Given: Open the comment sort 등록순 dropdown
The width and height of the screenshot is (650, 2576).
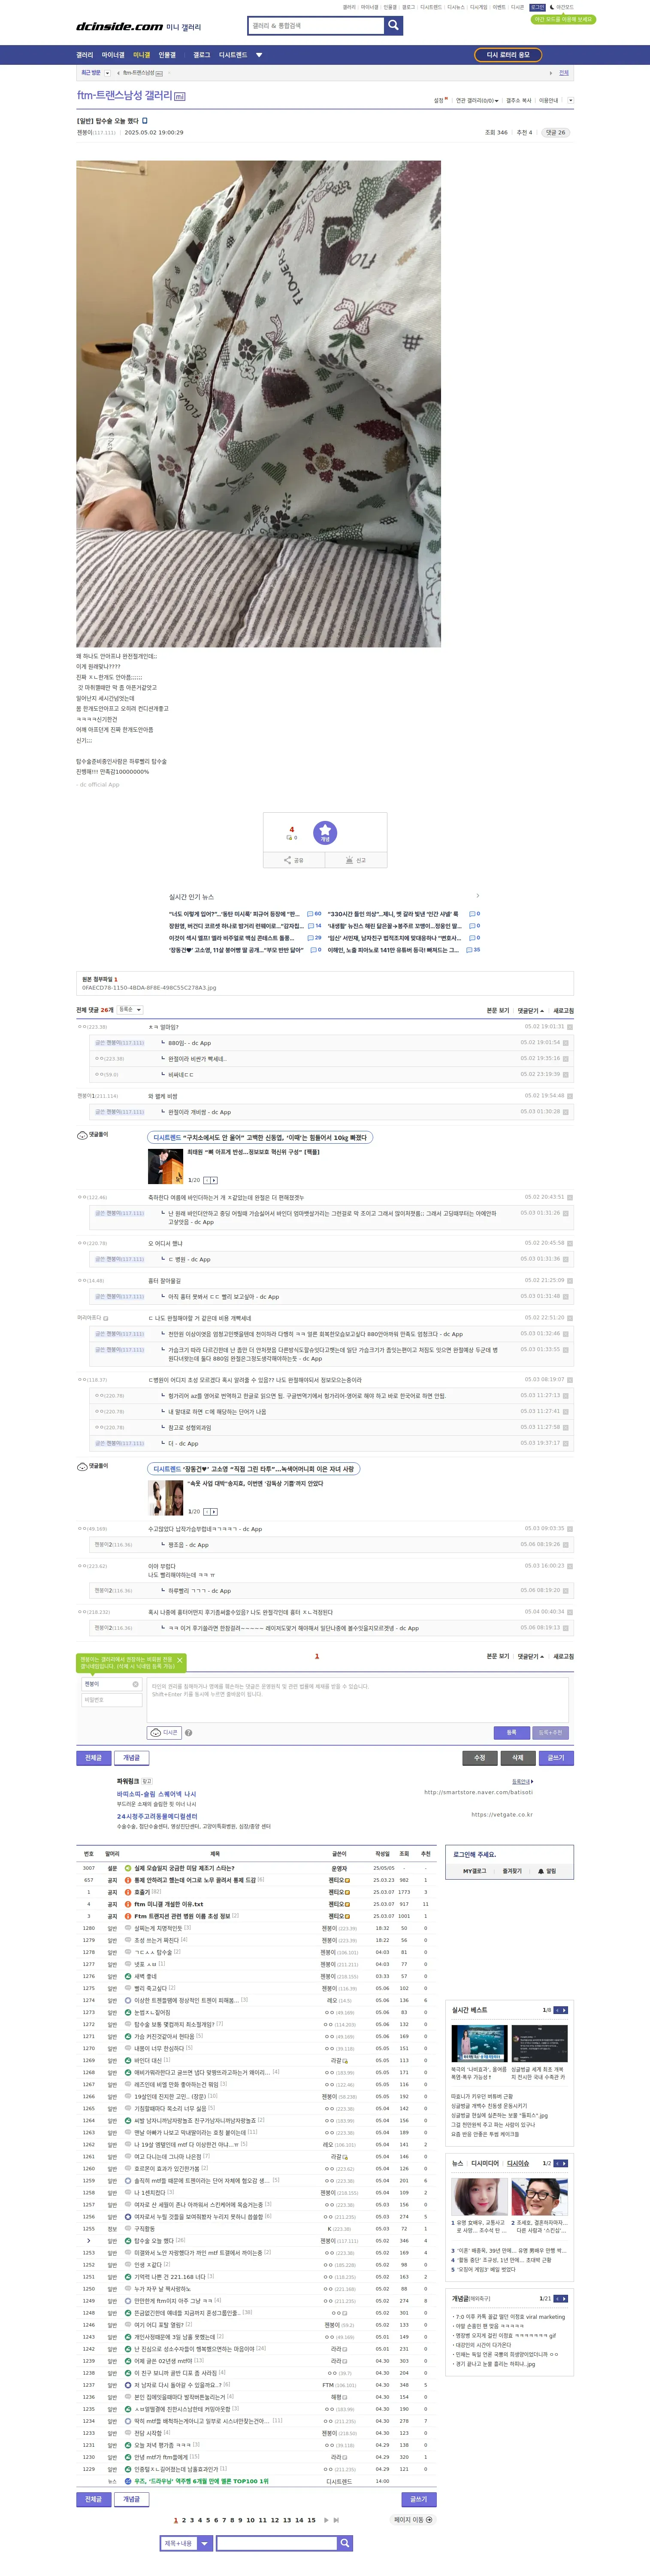Looking at the screenshot, I should [130, 1009].
